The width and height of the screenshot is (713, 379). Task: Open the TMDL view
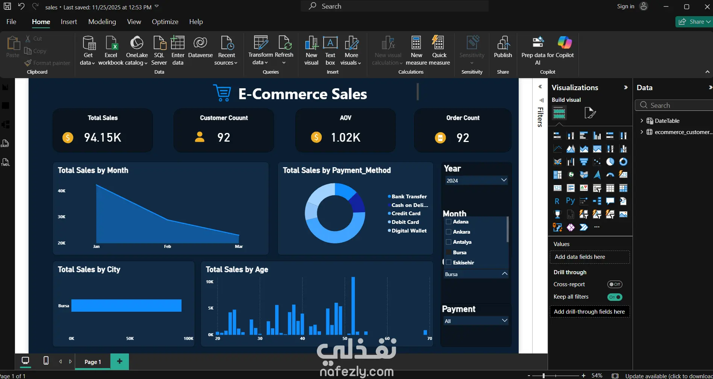click(5, 162)
